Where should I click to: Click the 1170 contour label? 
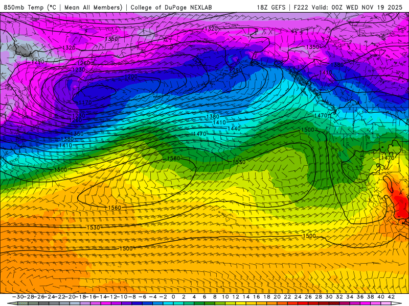point(85,103)
